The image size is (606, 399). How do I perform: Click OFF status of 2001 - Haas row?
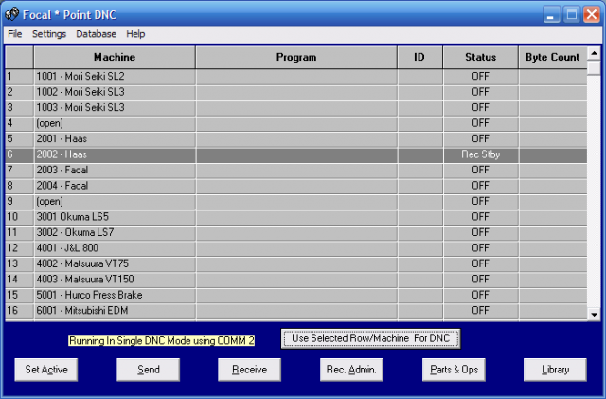coord(480,139)
